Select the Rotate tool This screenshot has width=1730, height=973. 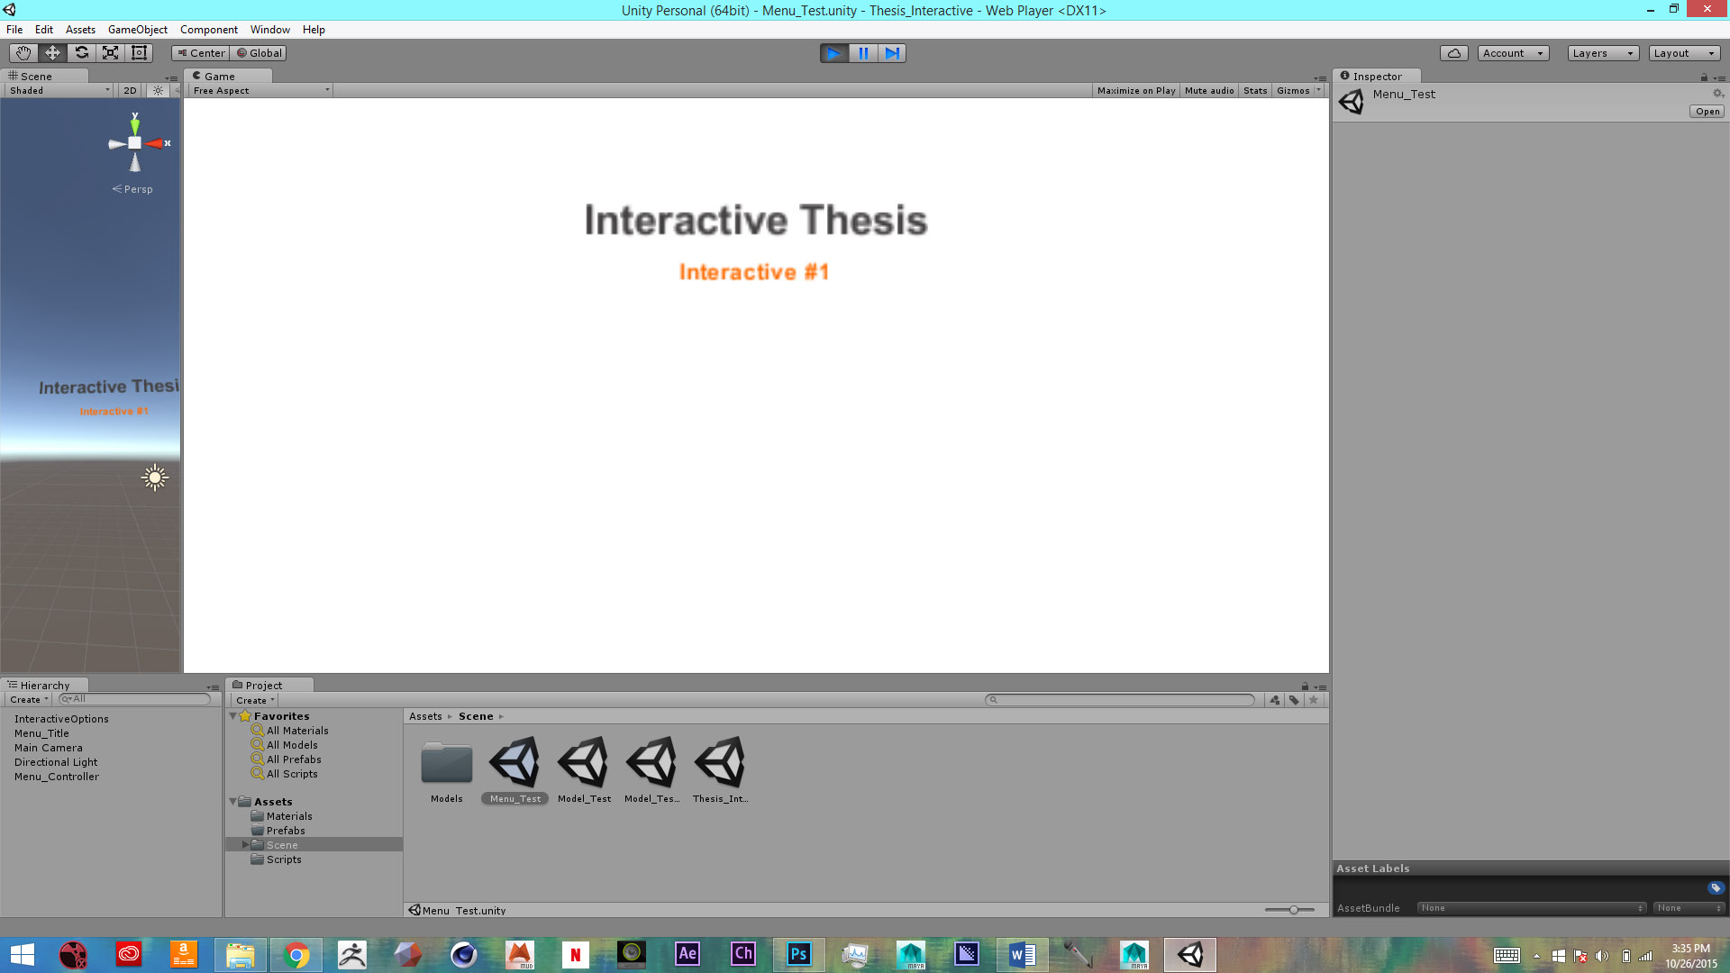click(81, 53)
